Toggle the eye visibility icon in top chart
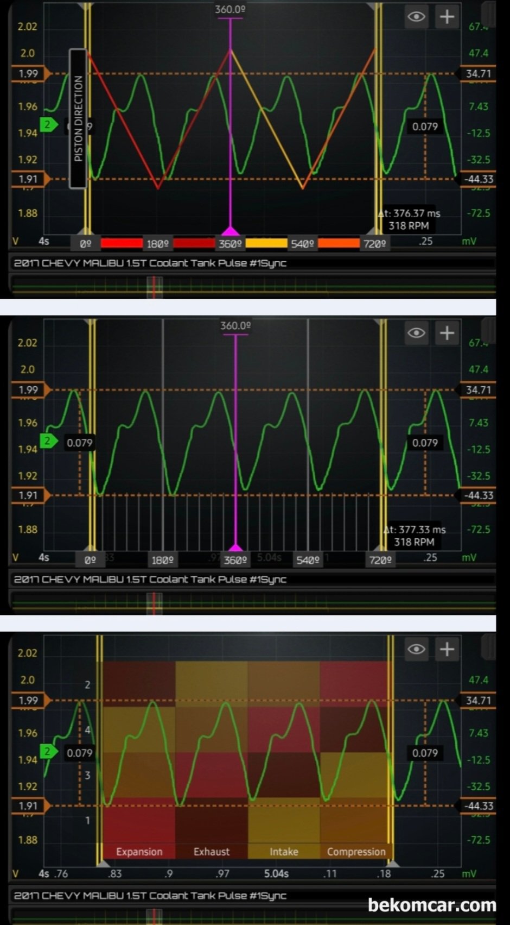This screenshot has width=510, height=925. coord(416,17)
